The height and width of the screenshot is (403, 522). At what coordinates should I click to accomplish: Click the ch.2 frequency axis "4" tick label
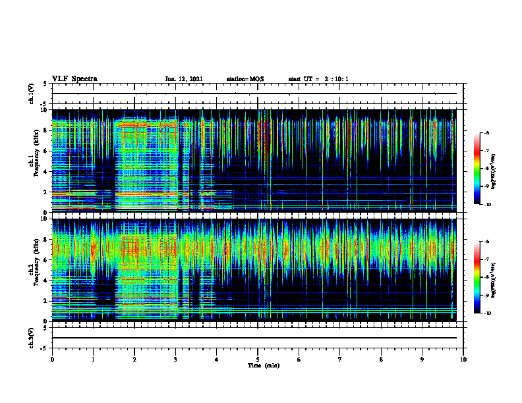point(45,281)
